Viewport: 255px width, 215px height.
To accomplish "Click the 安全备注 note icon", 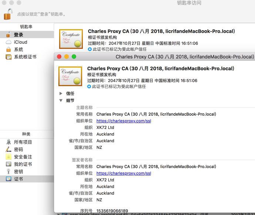I will click(x=8, y=157).
